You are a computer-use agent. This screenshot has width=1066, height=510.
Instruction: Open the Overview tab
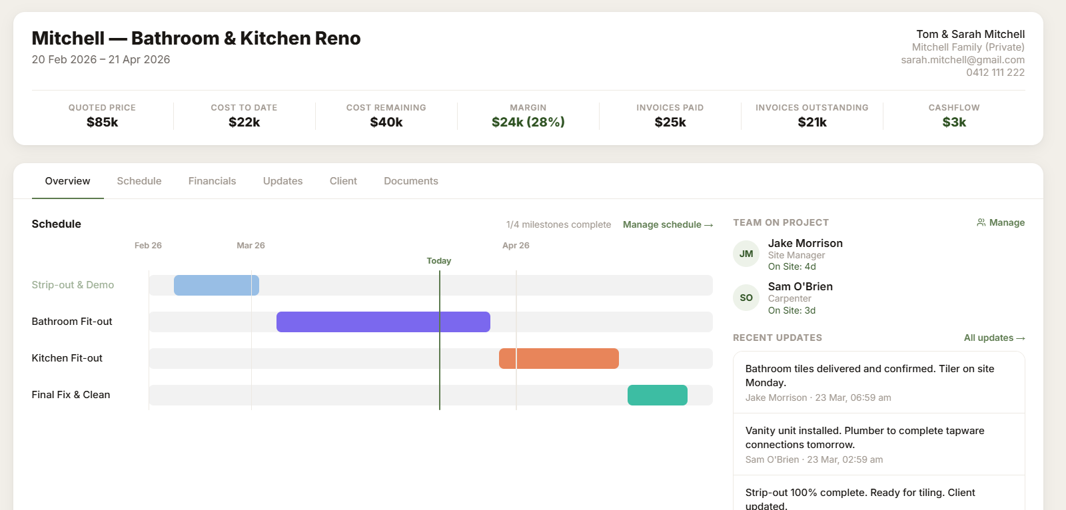coord(67,181)
